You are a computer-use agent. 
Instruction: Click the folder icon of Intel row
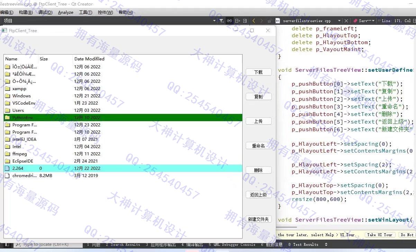8,147
